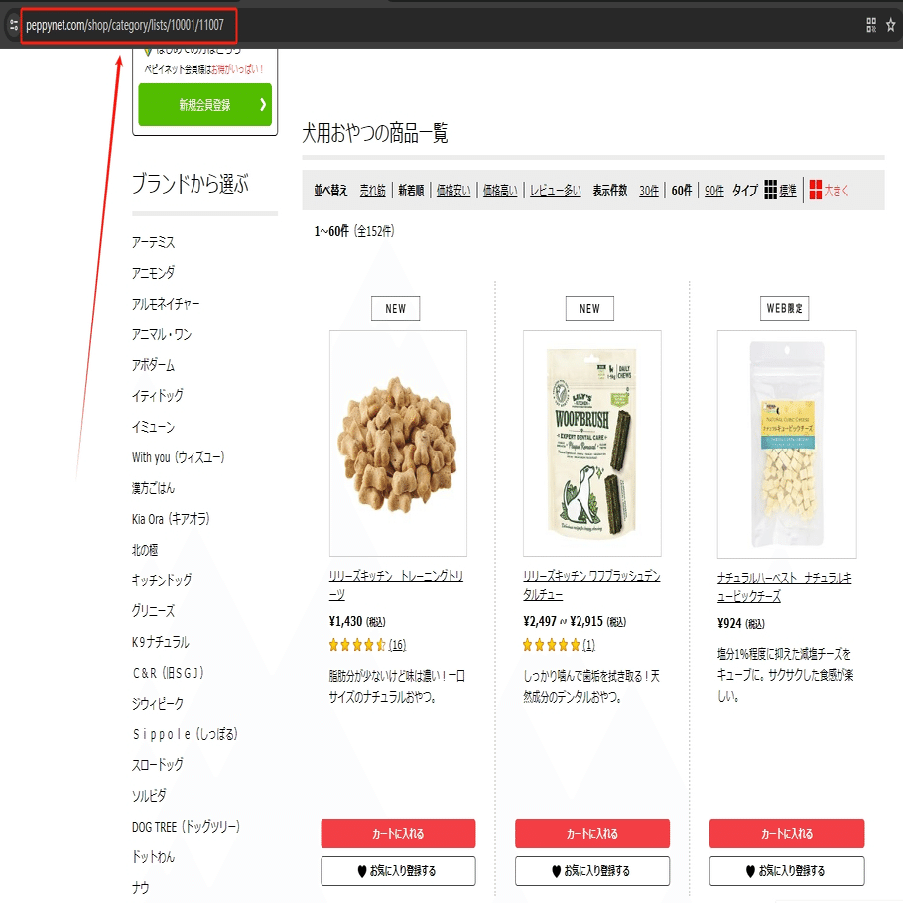Open the QR code icon in address bar

click(871, 25)
